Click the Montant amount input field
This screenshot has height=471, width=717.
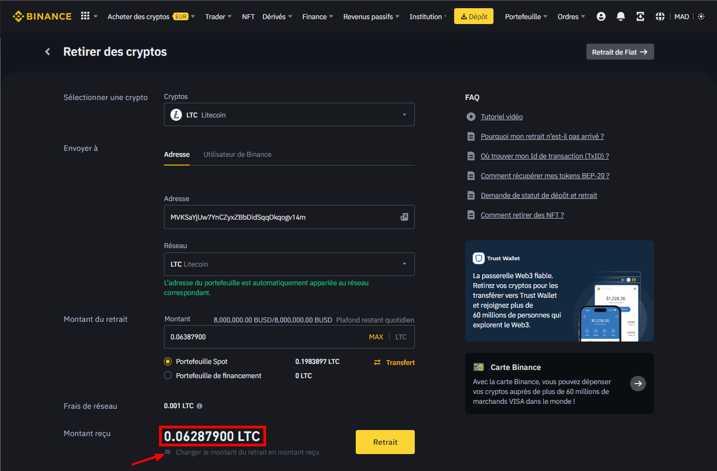[262, 337]
